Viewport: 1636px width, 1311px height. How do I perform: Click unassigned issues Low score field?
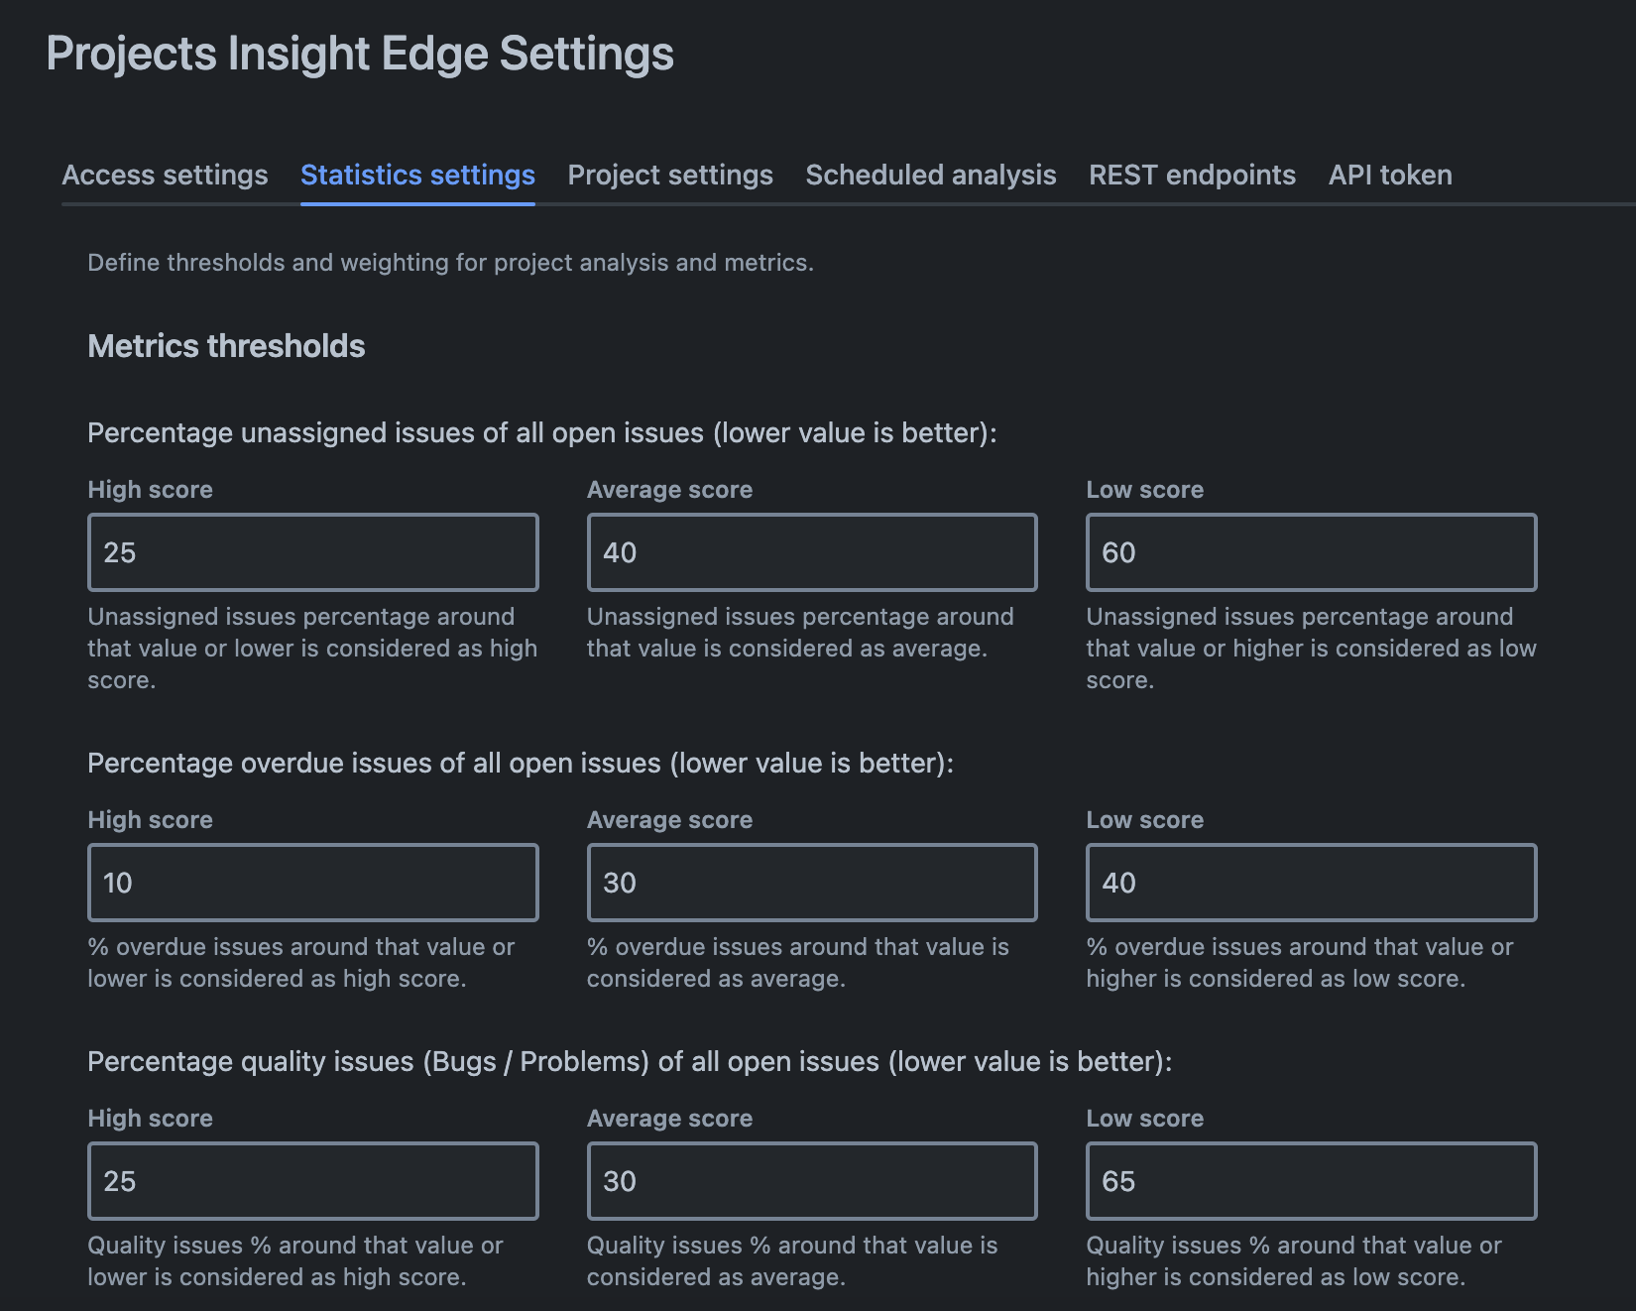[x=1311, y=552]
